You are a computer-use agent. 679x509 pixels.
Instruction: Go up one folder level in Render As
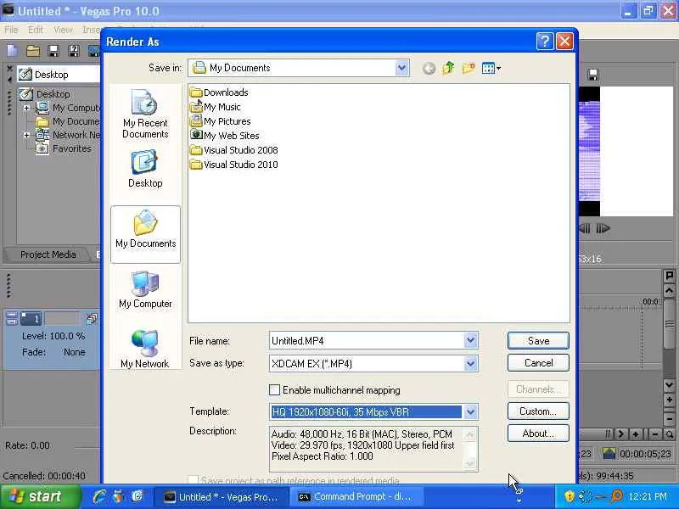tap(449, 68)
